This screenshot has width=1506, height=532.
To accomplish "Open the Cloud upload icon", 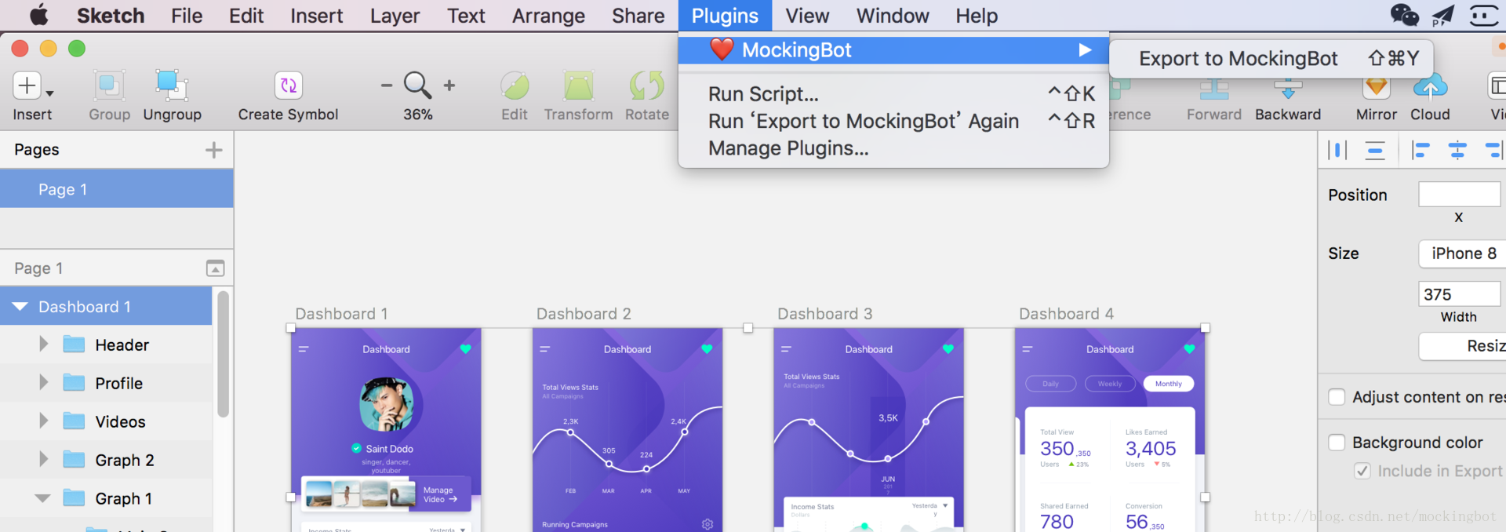I will pos(1431,86).
